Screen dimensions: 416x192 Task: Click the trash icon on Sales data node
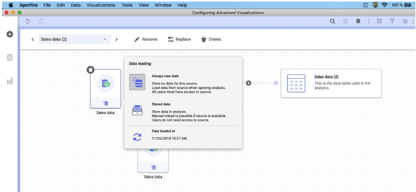pyautogui.click(x=91, y=70)
